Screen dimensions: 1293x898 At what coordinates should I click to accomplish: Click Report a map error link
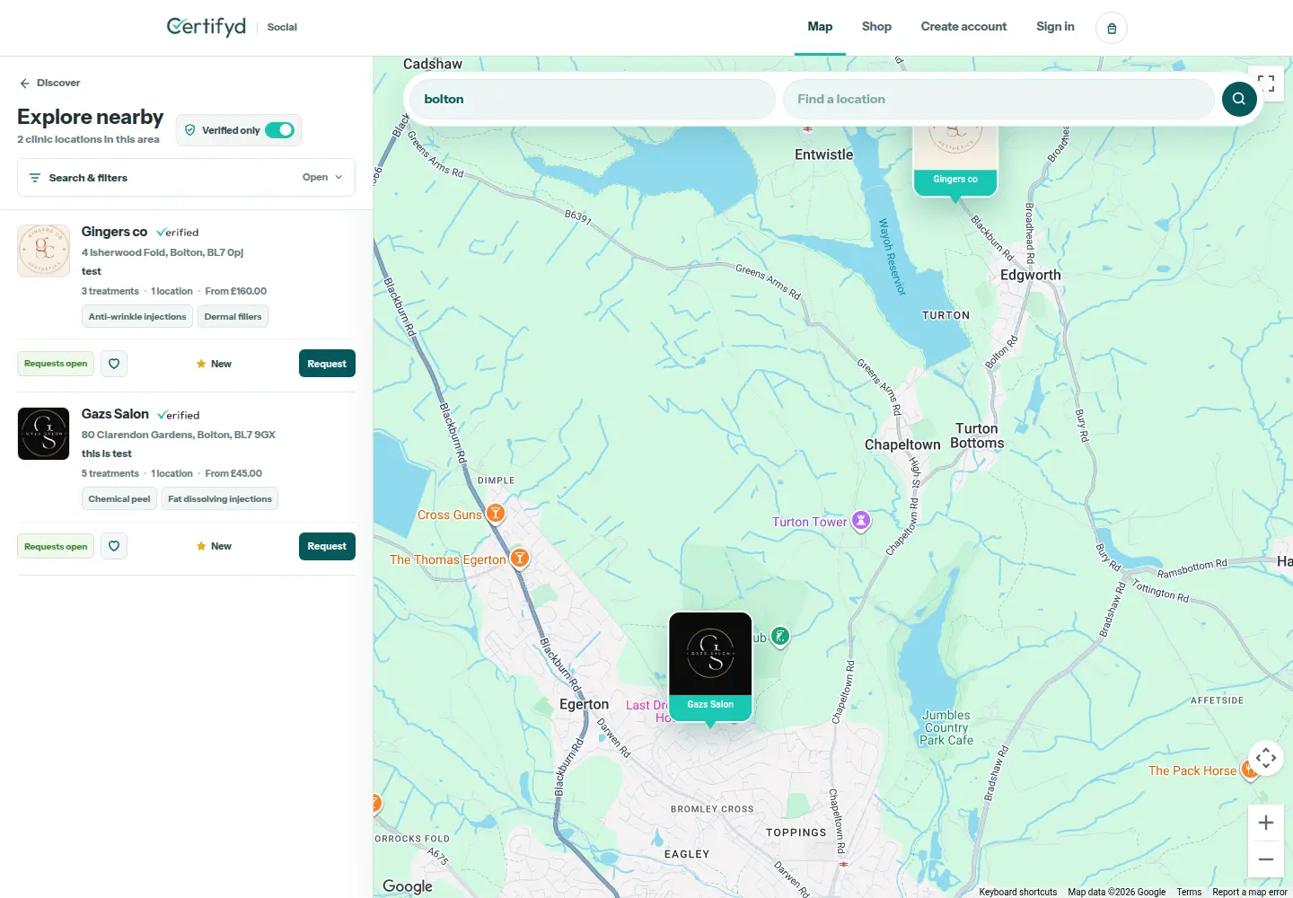pyautogui.click(x=1249, y=892)
